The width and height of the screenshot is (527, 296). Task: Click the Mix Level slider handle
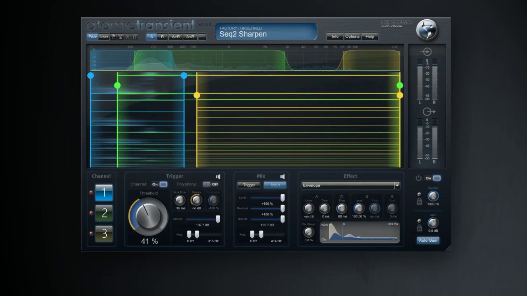(x=282, y=198)
